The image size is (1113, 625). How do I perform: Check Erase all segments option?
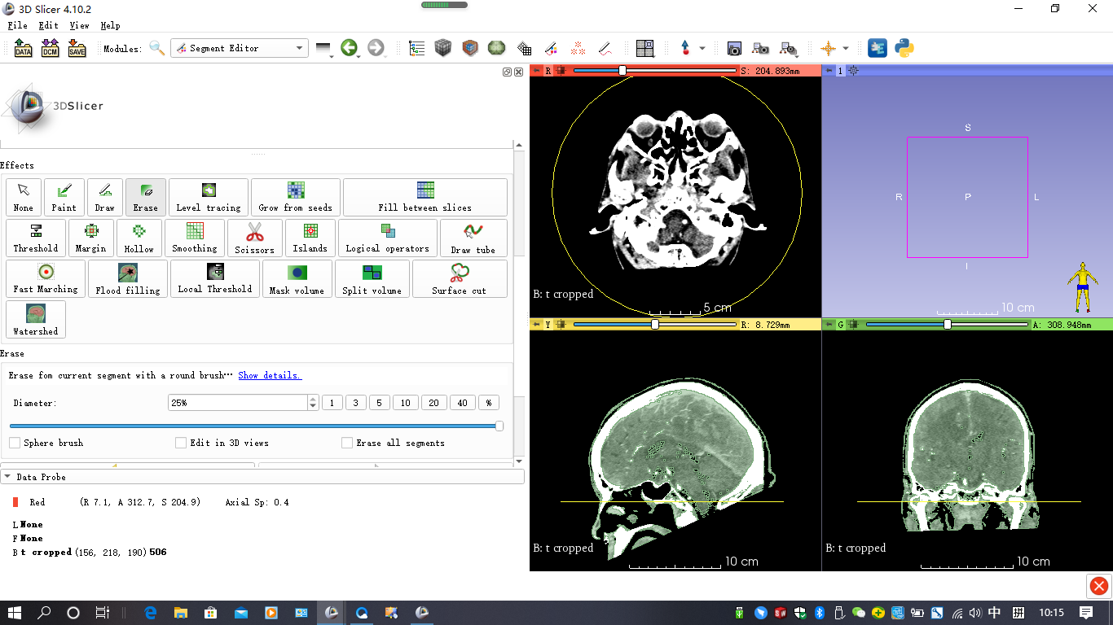click(347, 443)
